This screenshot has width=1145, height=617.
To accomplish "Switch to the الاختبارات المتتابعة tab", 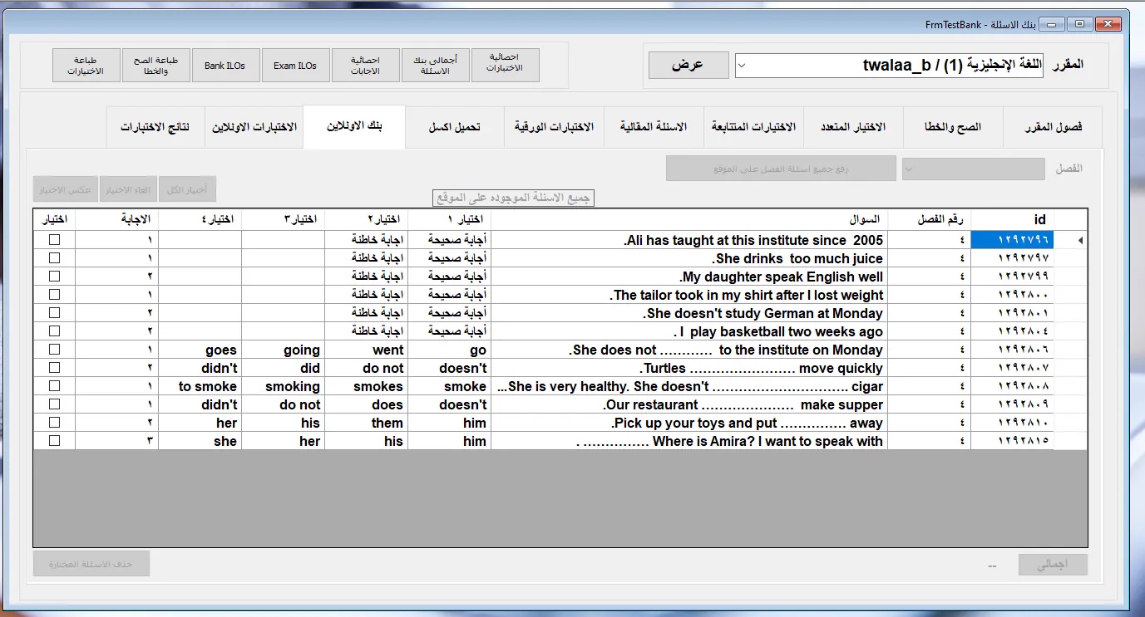I will [753, 127].
